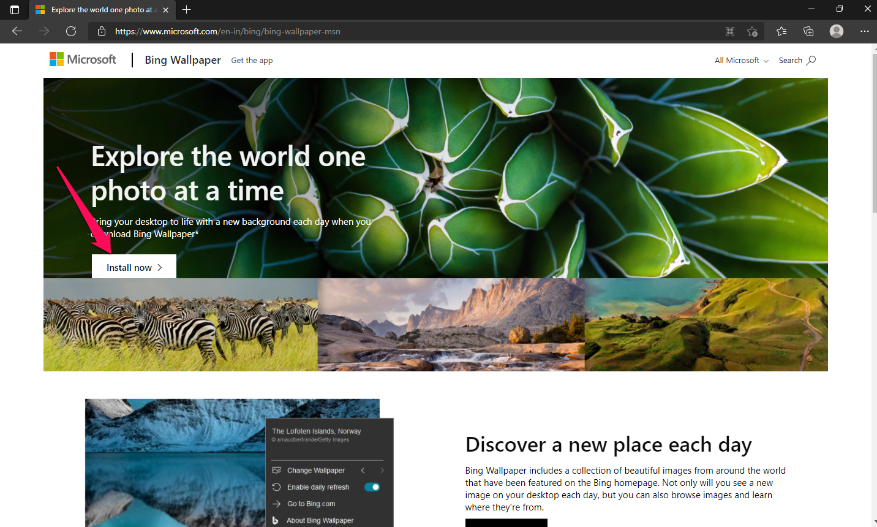
Task: Open the Favorites list icon
Action: click(781, 31)
